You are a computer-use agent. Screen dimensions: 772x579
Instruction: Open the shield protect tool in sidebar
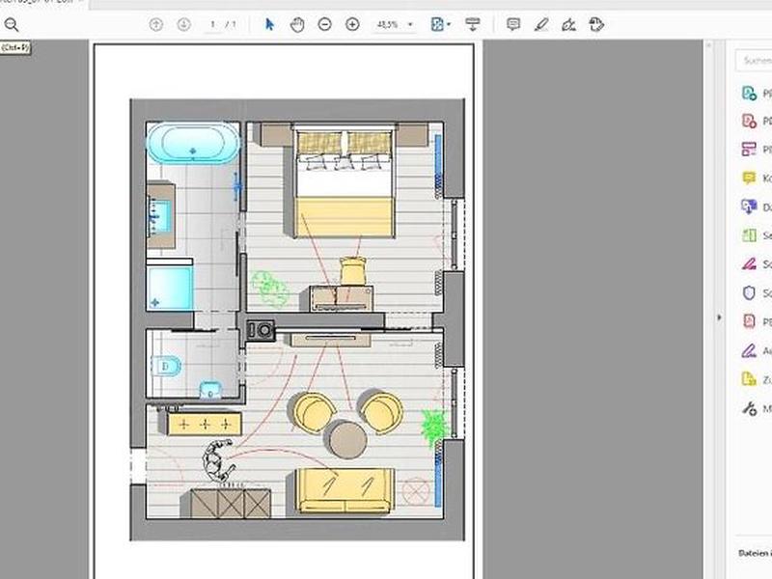coord(749,292)
